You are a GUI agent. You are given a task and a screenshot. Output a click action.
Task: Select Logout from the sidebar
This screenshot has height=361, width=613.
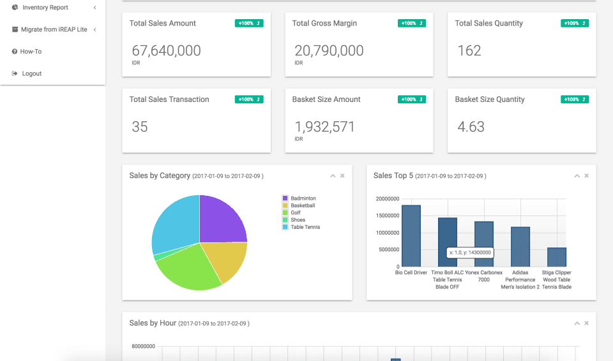point(31,73)
